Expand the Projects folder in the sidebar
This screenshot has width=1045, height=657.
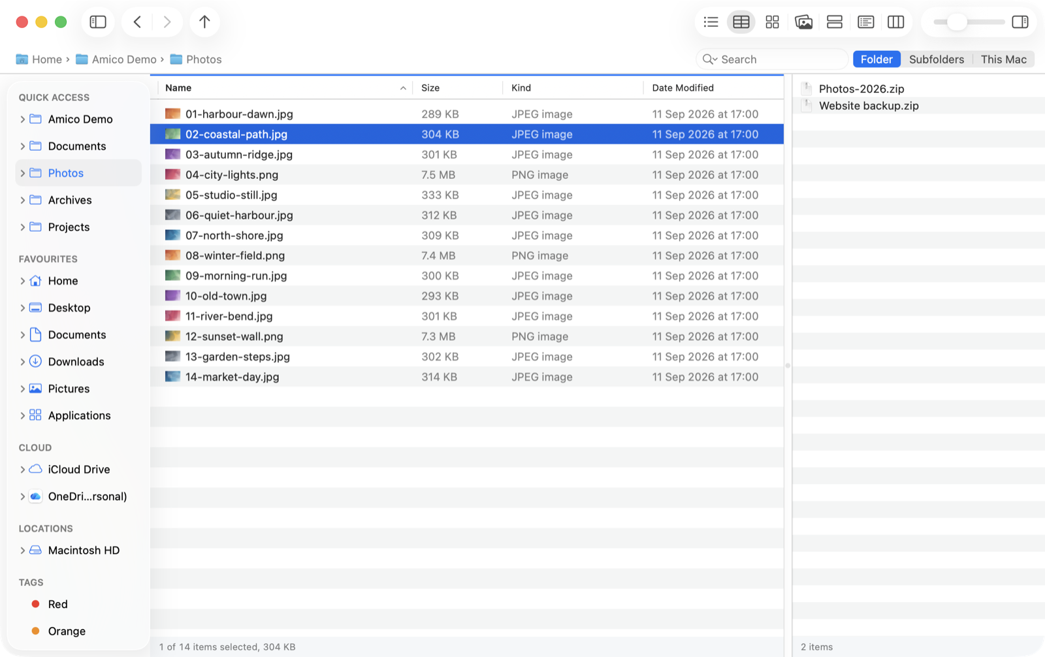pyautogui.click(x=23, y=227)
